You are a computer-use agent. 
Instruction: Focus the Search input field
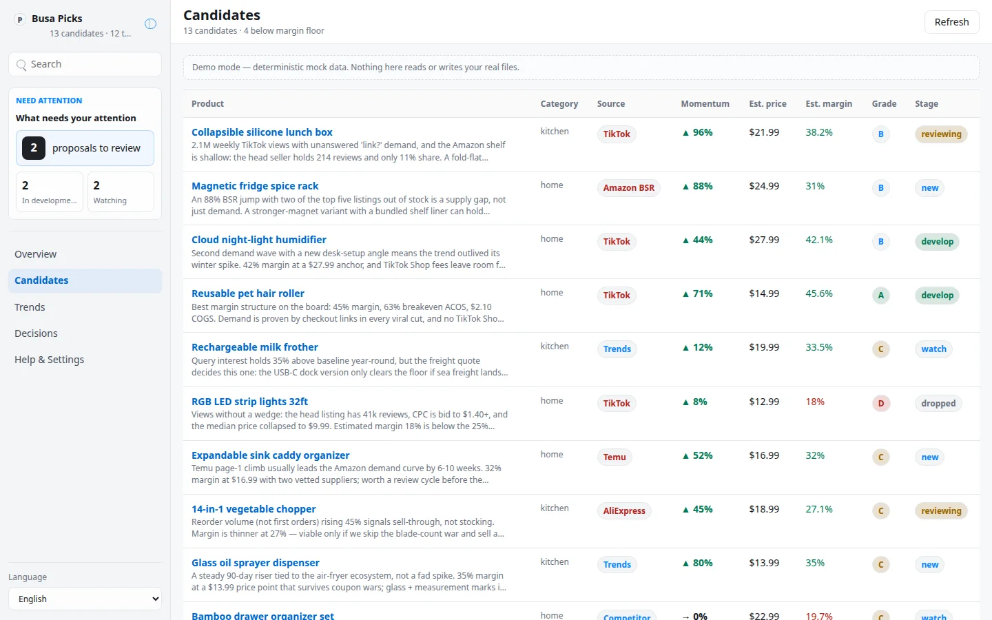click(x=85, y=64)
